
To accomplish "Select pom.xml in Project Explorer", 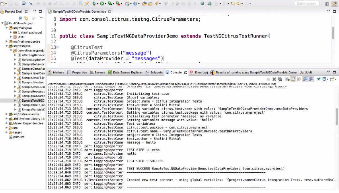I will [x=17, y=137].
